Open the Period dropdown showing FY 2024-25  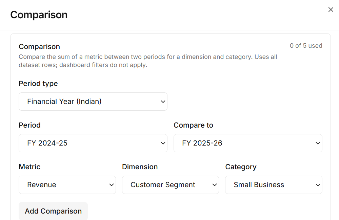(x=93, y=143)
